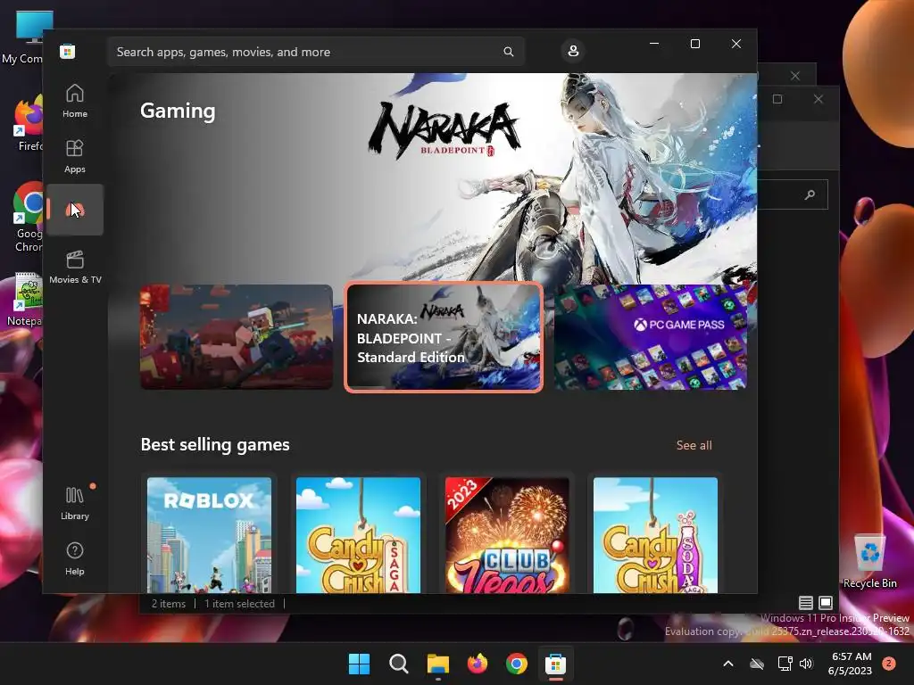Image resolution: width=914 pixels, height=685 pixels.
Task: Click the NARAKA Bladepoint hero logo
Action: (444, 129)
